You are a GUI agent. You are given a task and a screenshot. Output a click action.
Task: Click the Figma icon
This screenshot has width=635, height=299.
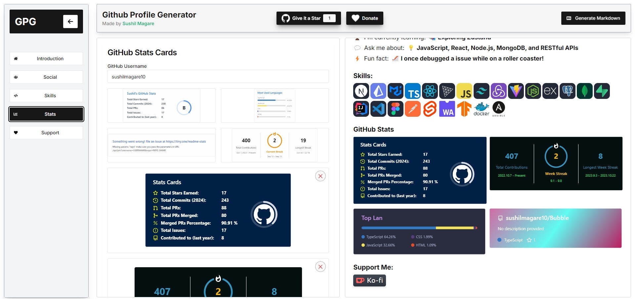point(396,109)
